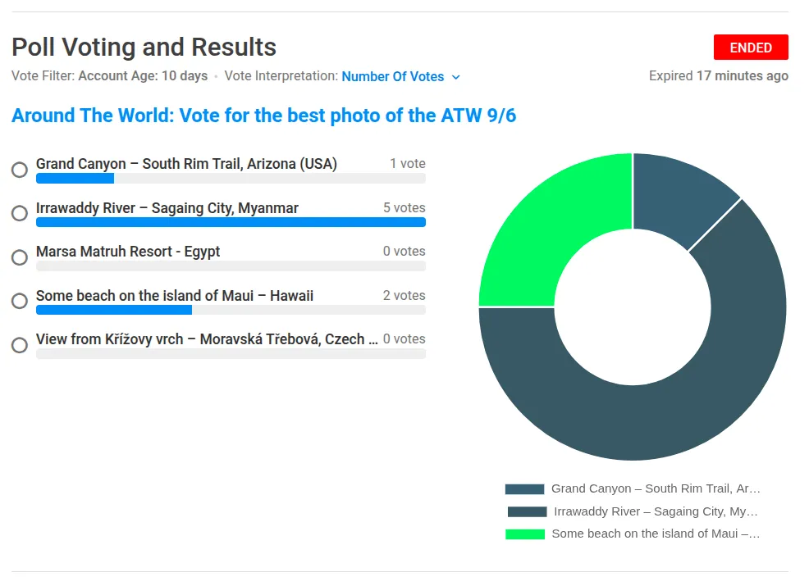Click Expired 17 minutes ago timestamp
809x586 pixels.
point(718,75)
